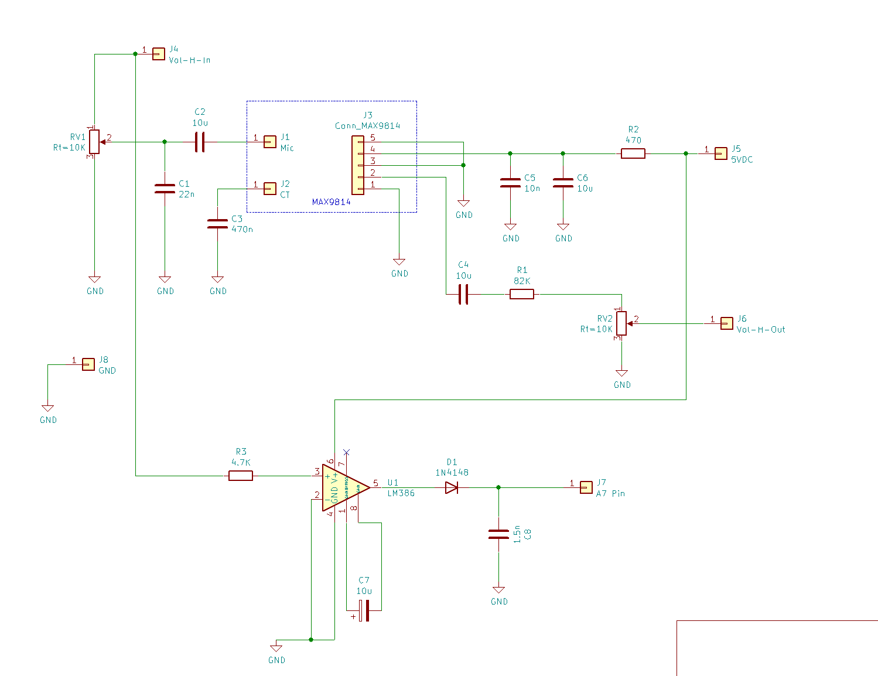This screenshot has height=676, width=878.
Task: Select the LM386 amplifier triangle symbol
Action: (343, 487)
